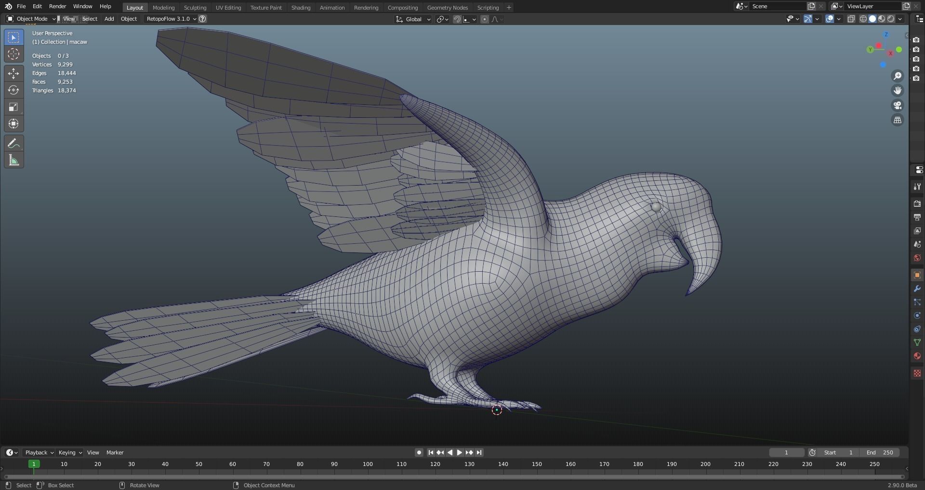Activate the combined Transform tool
The width and height of the screenshot is (925, 490).
click(x=13, y=124)
